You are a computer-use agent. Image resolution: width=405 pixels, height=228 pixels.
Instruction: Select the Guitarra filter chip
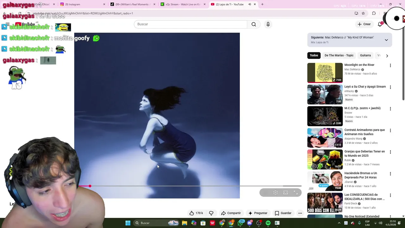click(365, 55)
